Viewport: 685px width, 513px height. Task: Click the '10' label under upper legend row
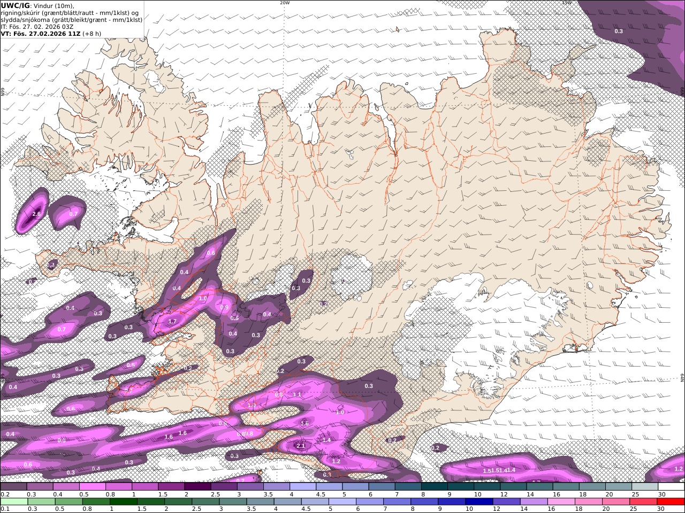478,494
